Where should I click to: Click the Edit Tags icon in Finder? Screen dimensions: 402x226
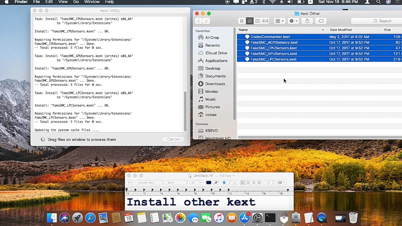tap(321, 21)
